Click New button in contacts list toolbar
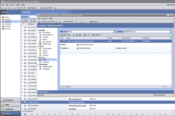This screenshot has height=116, width=175. coord(25,21)
